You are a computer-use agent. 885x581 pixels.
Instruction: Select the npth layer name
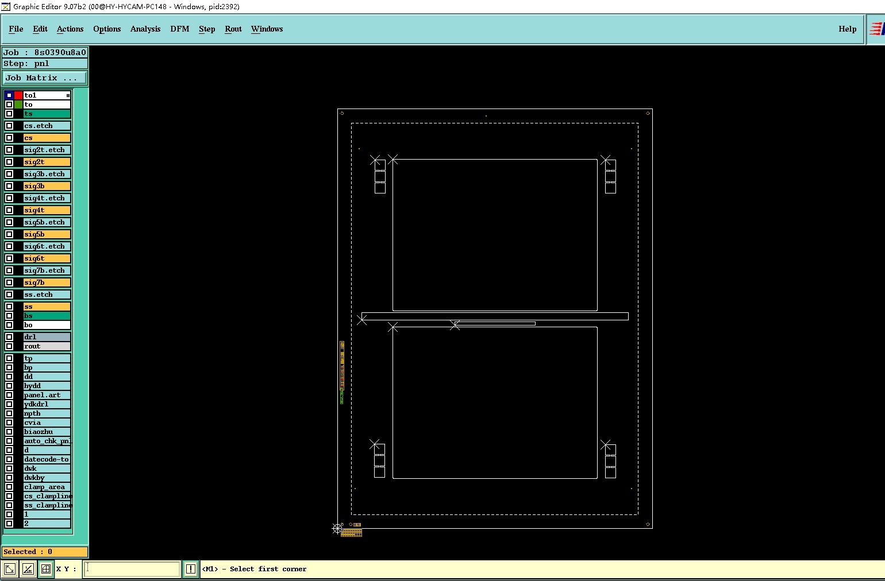pos(47,413)
